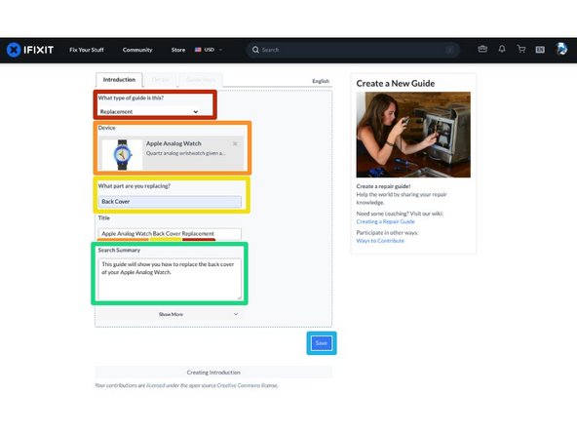
Task: Click the blue Save button
Action: [x=322, y=343]
